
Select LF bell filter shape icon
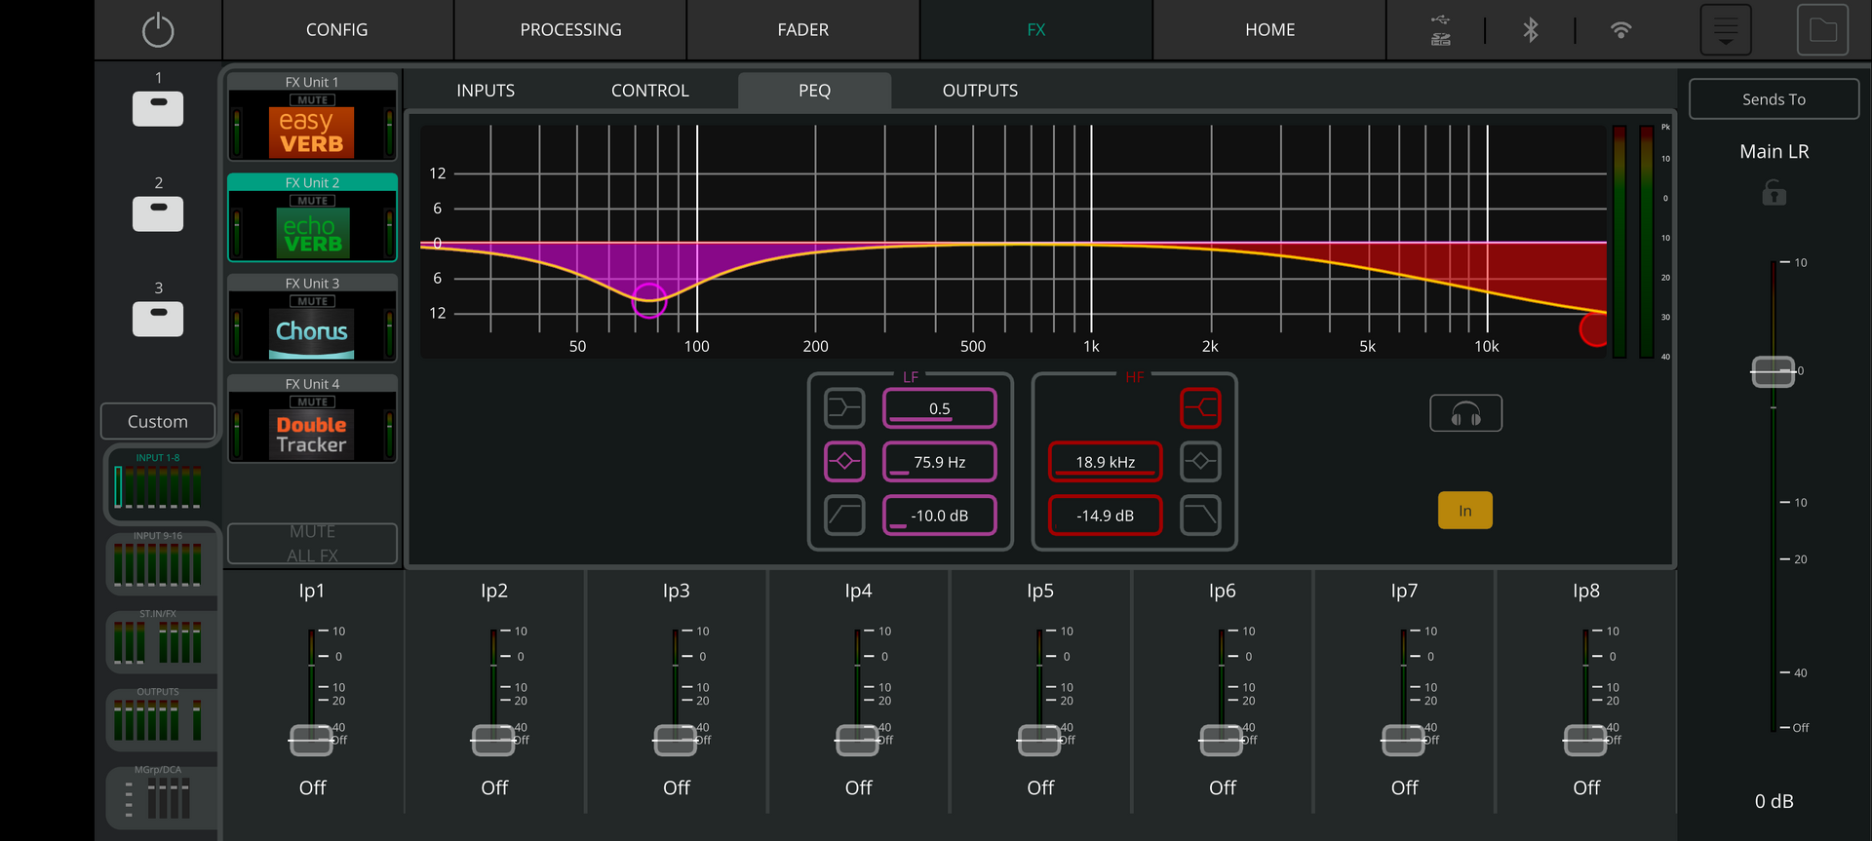pos(844,461)
